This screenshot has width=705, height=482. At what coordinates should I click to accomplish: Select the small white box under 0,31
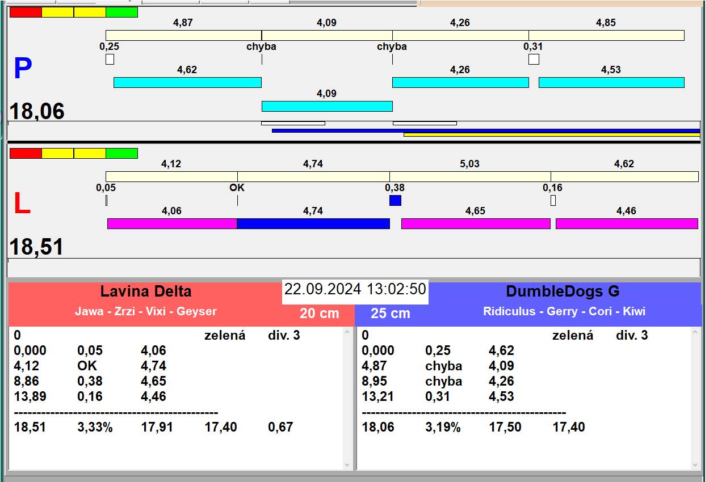coord(534,59)
